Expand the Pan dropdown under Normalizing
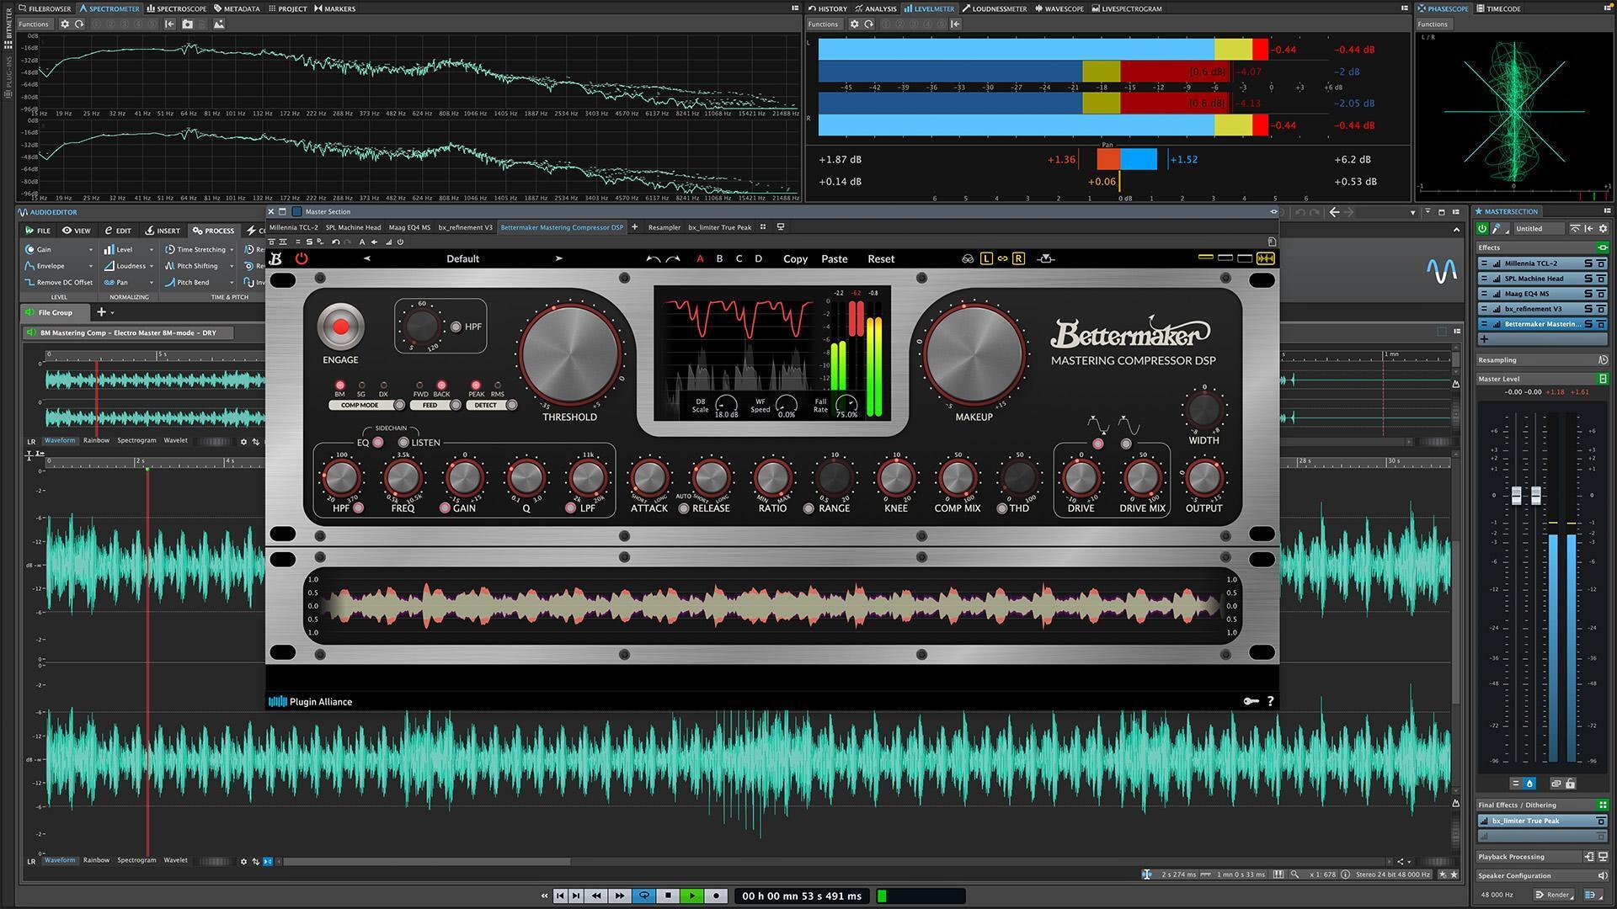 coord(152,282)
